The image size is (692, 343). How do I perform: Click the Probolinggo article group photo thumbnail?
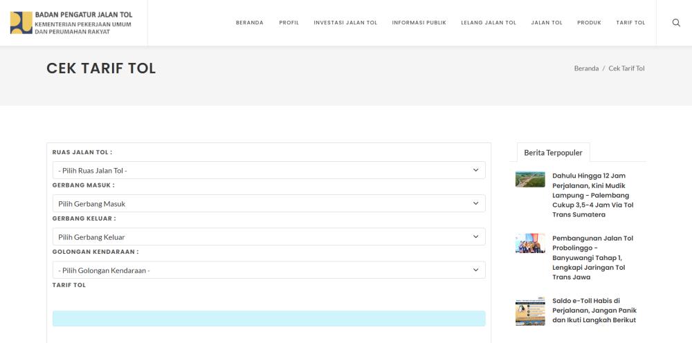(x=530, y=243)
